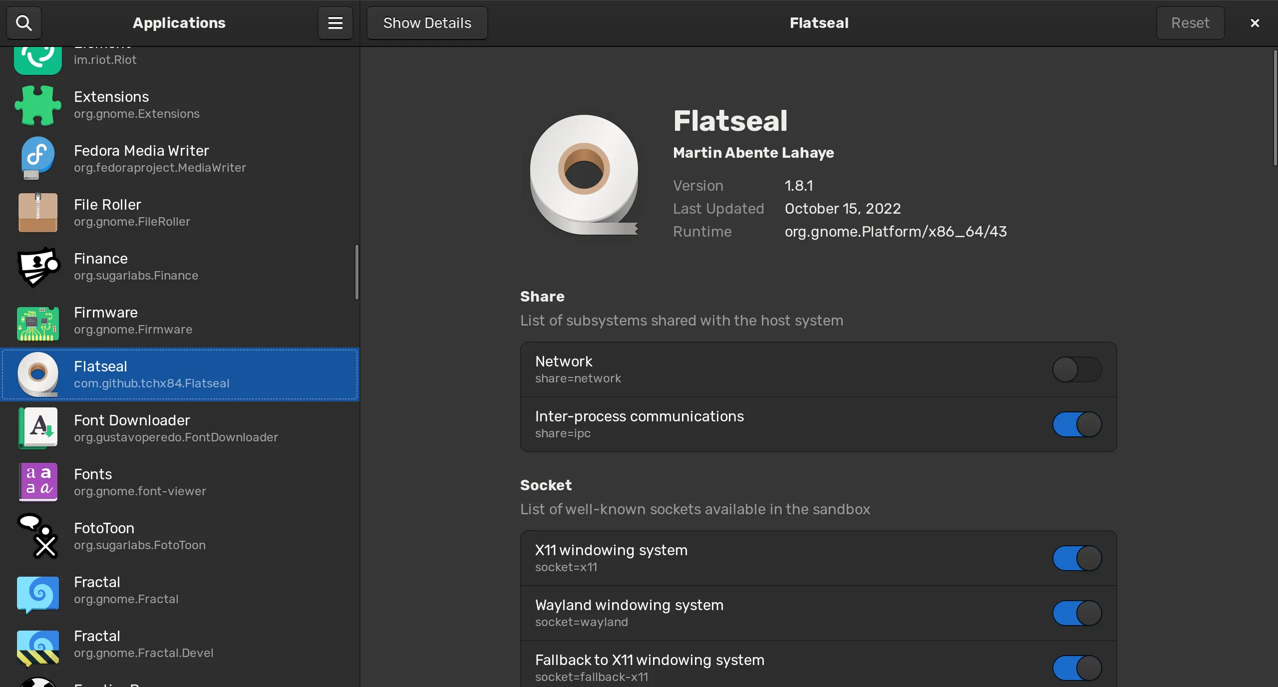
Task: Open the search applications button
Action: pyautogui.click(x=23, y=23)
